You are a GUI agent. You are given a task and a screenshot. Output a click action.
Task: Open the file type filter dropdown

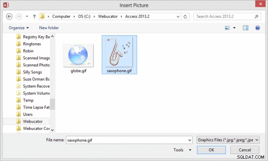(x=228, y=140)
